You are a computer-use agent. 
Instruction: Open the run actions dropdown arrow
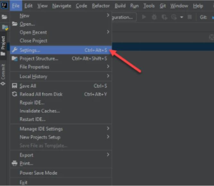(182, 17)
